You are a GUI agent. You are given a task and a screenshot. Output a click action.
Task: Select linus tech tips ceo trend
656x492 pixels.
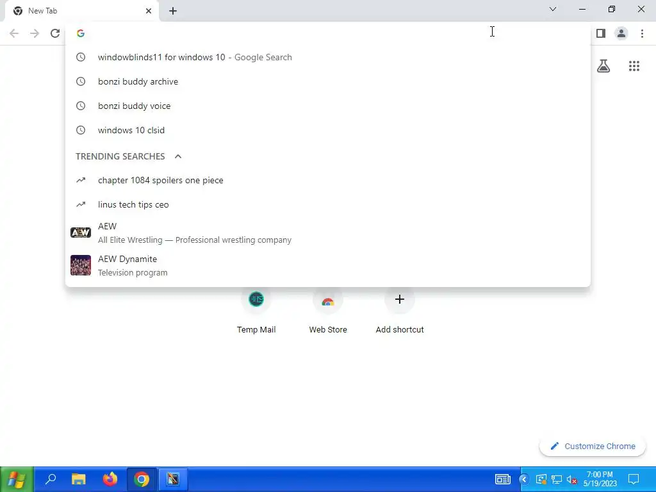coord(327,204)
